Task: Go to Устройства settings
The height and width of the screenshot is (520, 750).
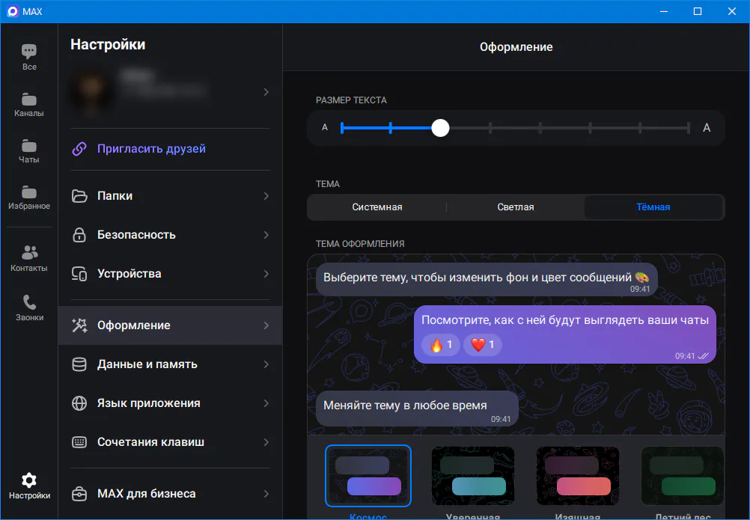Action: click(170, 274)
